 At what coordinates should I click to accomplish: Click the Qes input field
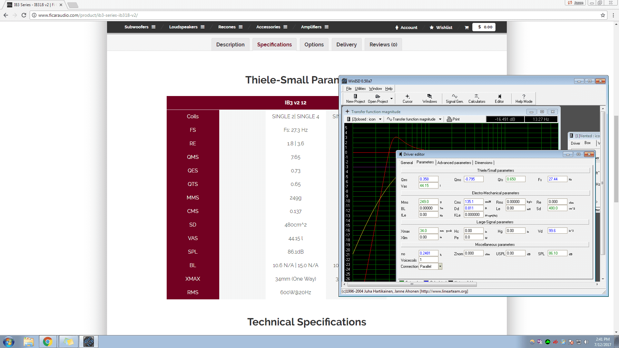pyautogui.click(x=428, y=179)
